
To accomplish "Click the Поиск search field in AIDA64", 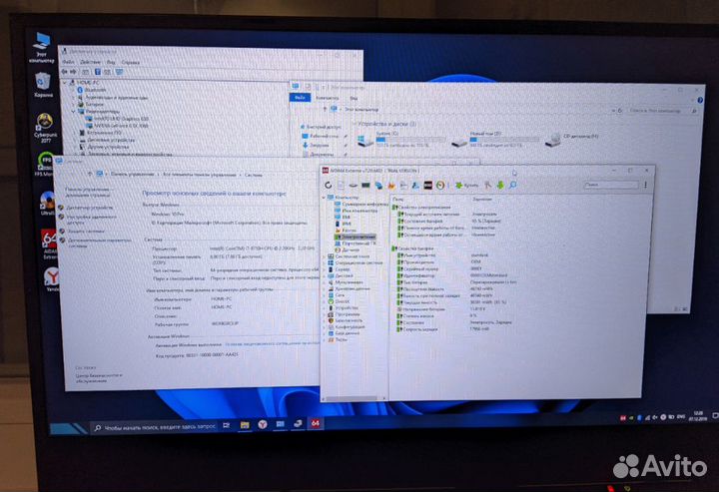I will (x=610, y=185).
